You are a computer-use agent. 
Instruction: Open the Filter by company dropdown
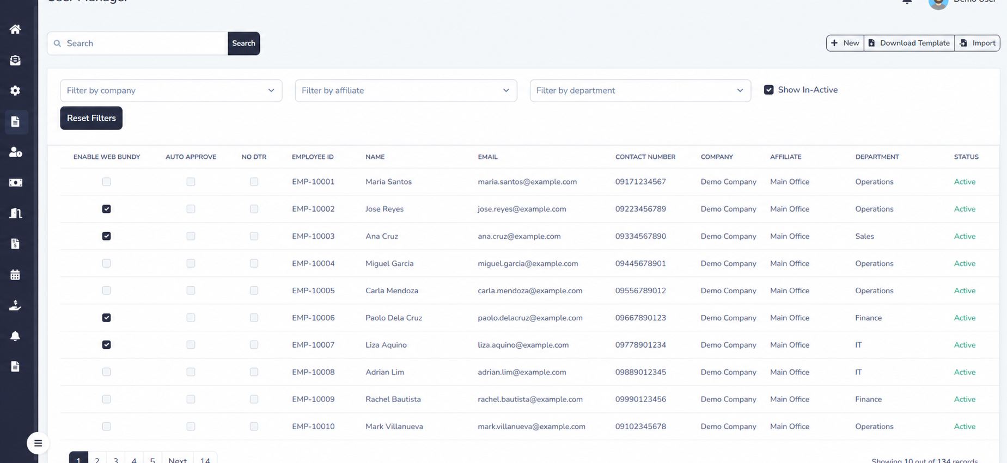(x=171, y=90)
